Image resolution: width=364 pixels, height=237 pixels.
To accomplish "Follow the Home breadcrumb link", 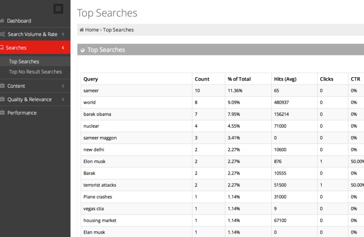I will (x=92, y=30).
